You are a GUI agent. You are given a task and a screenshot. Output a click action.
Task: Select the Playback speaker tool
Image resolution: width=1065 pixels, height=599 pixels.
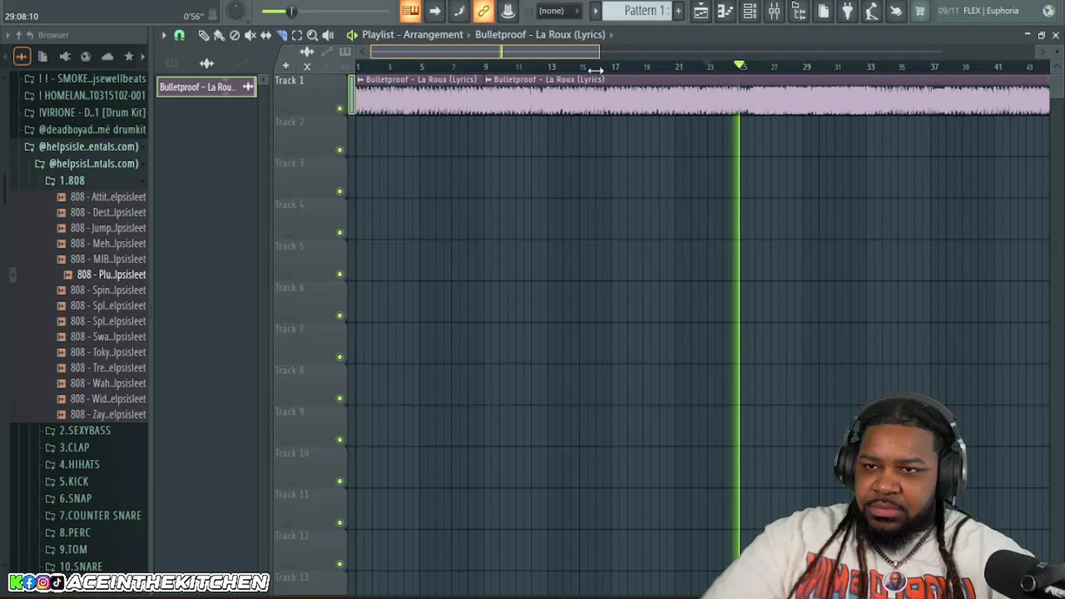[328, 35]
